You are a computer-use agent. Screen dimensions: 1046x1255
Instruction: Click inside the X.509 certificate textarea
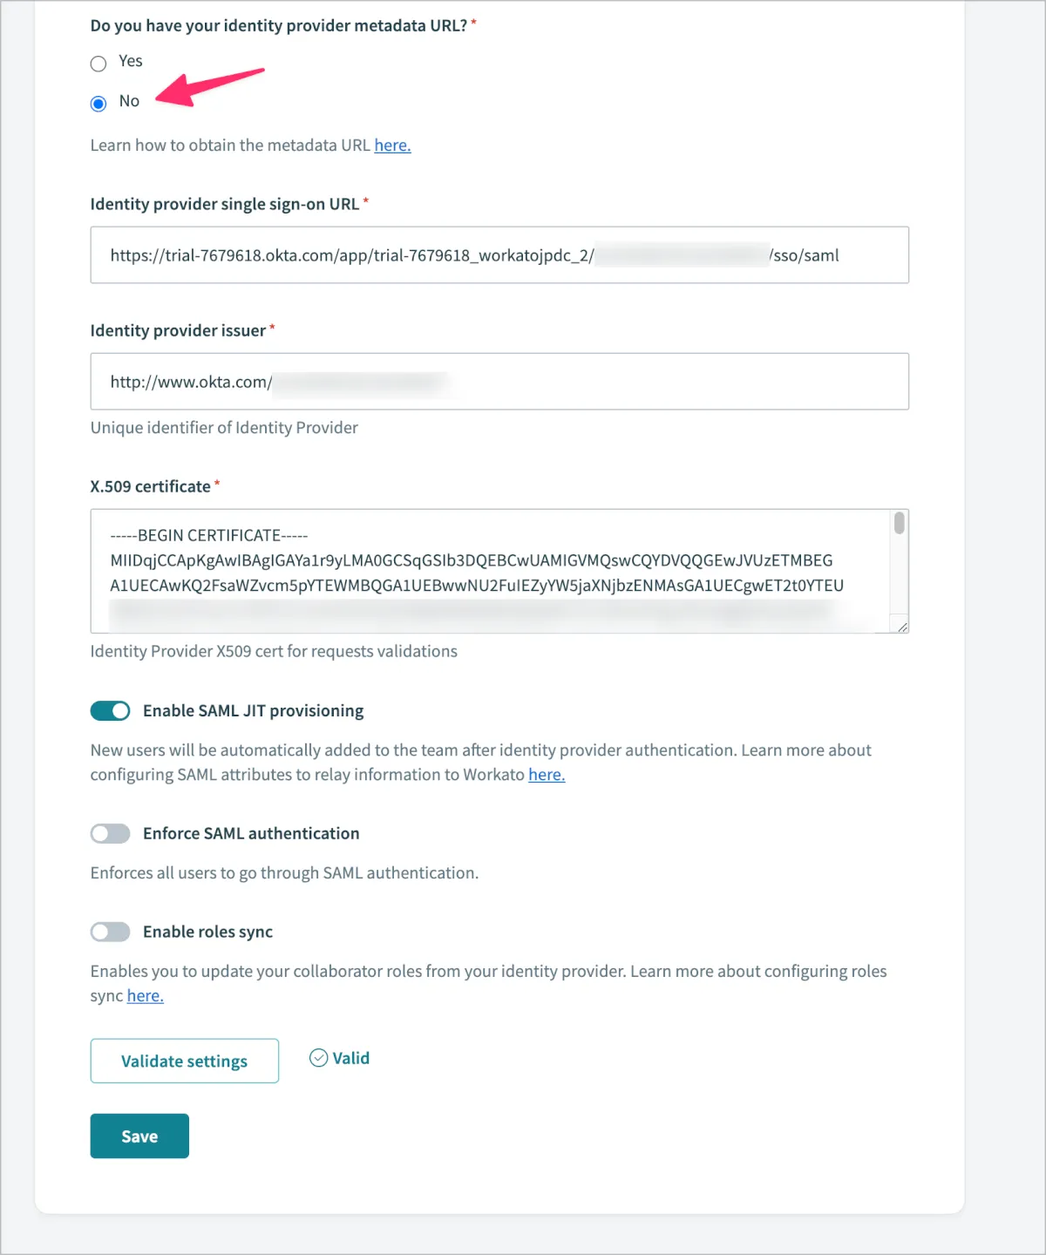tap(488, 571)
